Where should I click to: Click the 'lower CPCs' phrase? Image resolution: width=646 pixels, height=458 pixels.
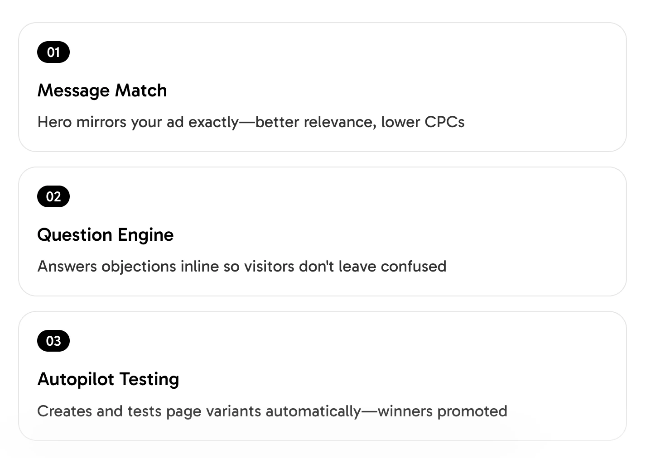tap(423, 122)
